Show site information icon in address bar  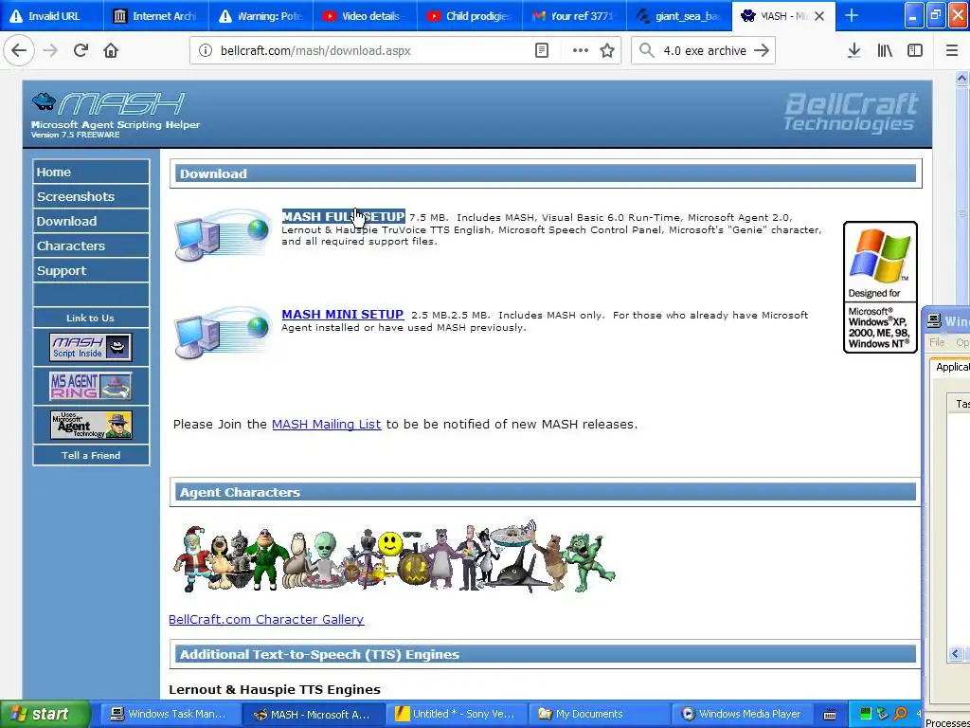click(x=205, y=51)
